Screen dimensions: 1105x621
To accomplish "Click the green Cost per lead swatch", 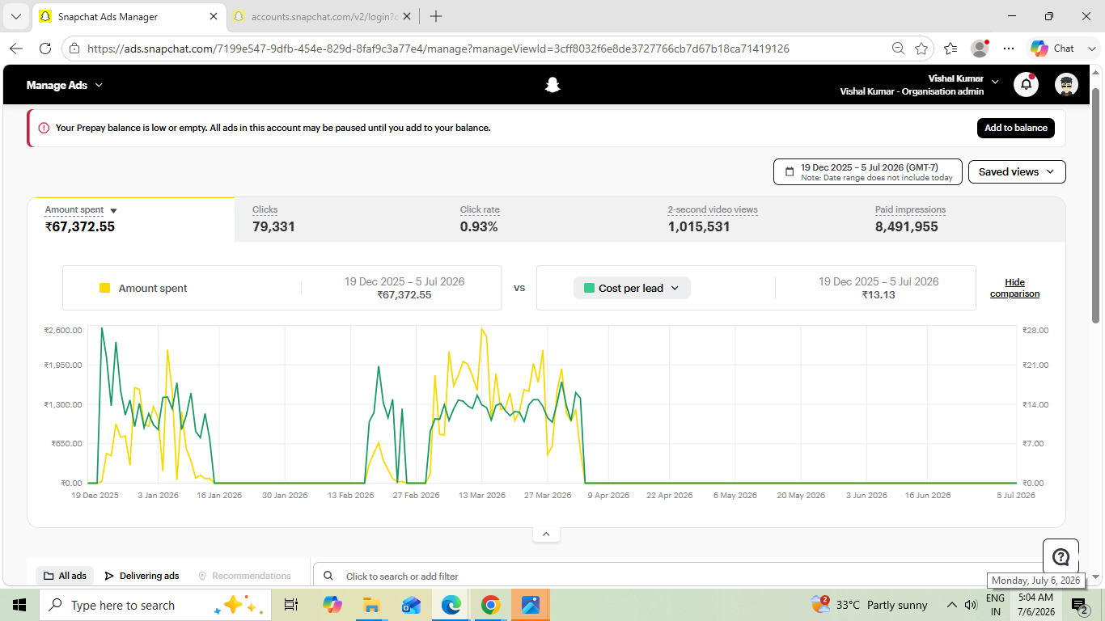I will [589, 288].
